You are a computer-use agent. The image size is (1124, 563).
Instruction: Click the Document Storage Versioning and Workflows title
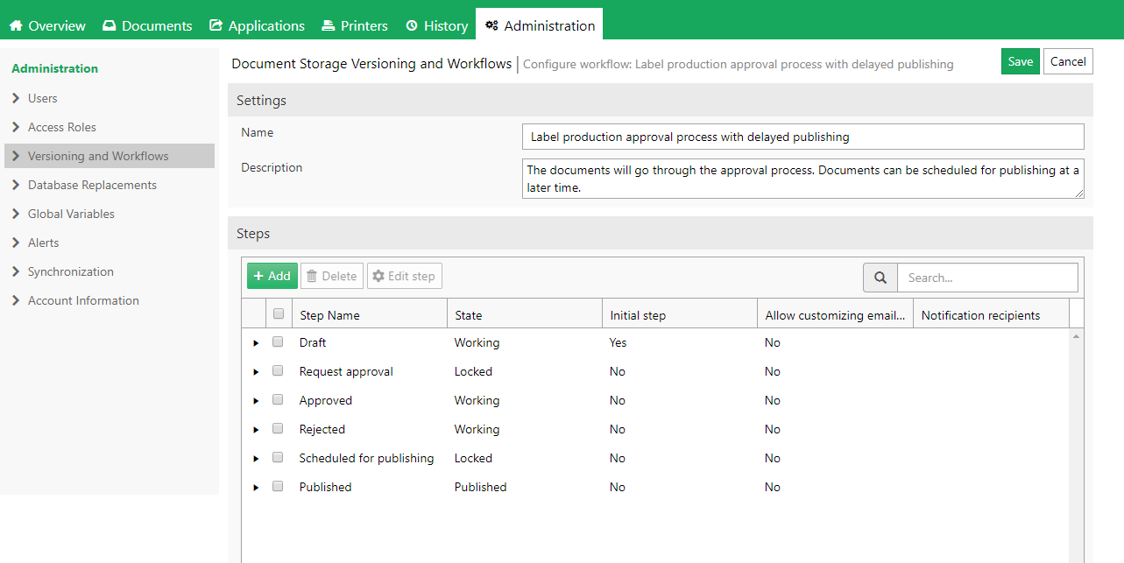[x=371, y=63]
